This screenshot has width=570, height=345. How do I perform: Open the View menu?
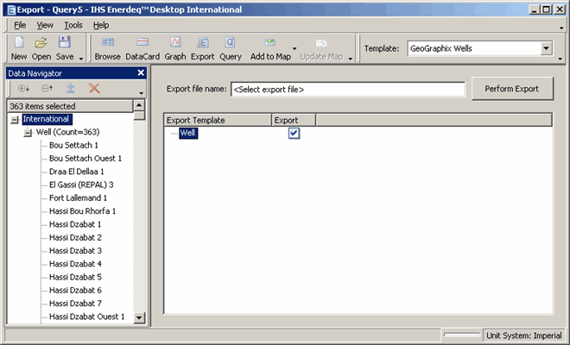point(45,25)
